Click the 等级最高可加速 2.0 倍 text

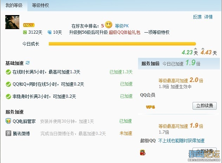click(181, 80)
